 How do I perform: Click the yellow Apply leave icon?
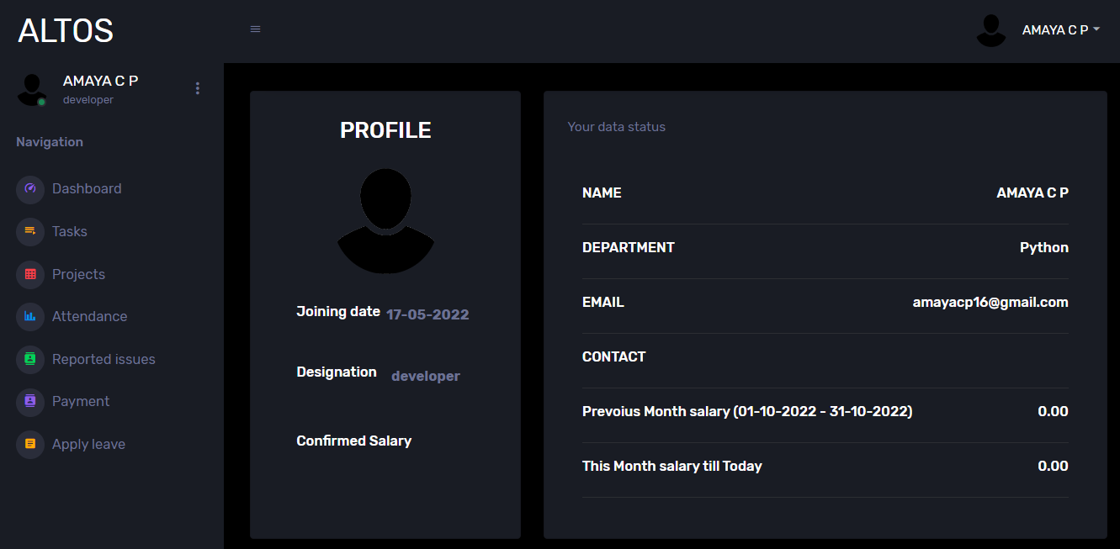(x=30, y=444)
